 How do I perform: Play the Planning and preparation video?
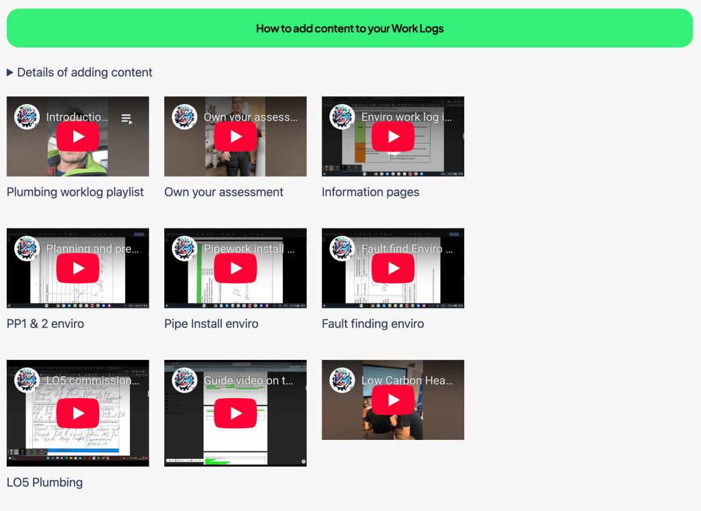click(x=78, y=269)
